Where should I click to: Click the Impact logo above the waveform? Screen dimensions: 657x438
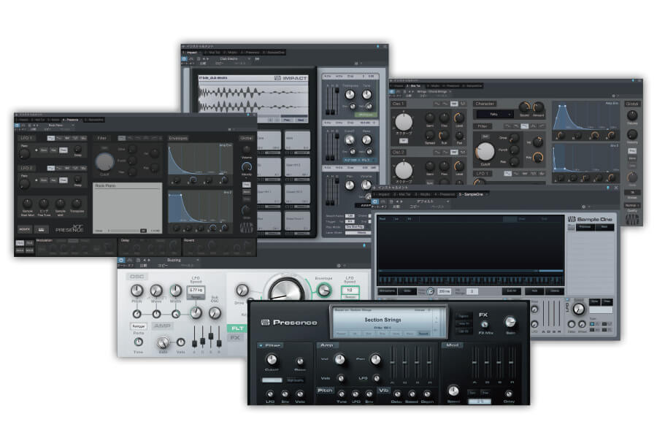291,78
